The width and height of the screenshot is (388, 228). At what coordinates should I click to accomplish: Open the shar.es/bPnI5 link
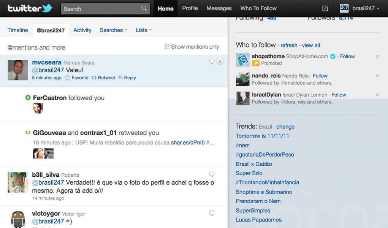pos(188,142)
